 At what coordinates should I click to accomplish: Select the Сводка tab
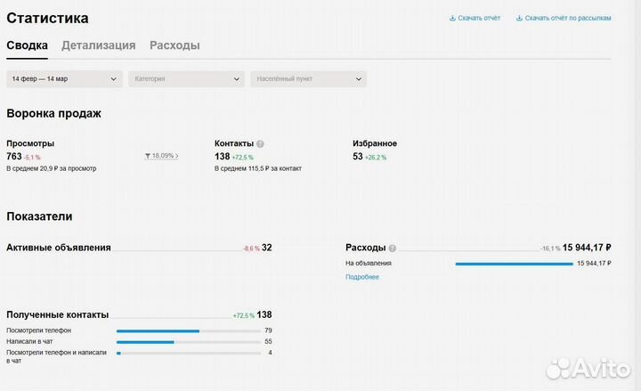[27, 45]
